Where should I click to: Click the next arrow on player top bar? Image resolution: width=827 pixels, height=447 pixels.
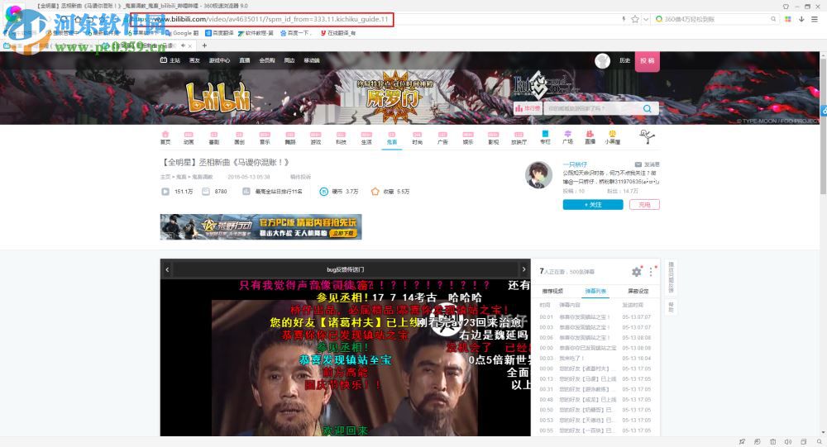(523, 269)
